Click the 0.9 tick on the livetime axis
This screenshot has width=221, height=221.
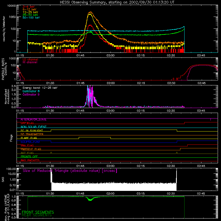pyautogui.click(x=14, y=200)
